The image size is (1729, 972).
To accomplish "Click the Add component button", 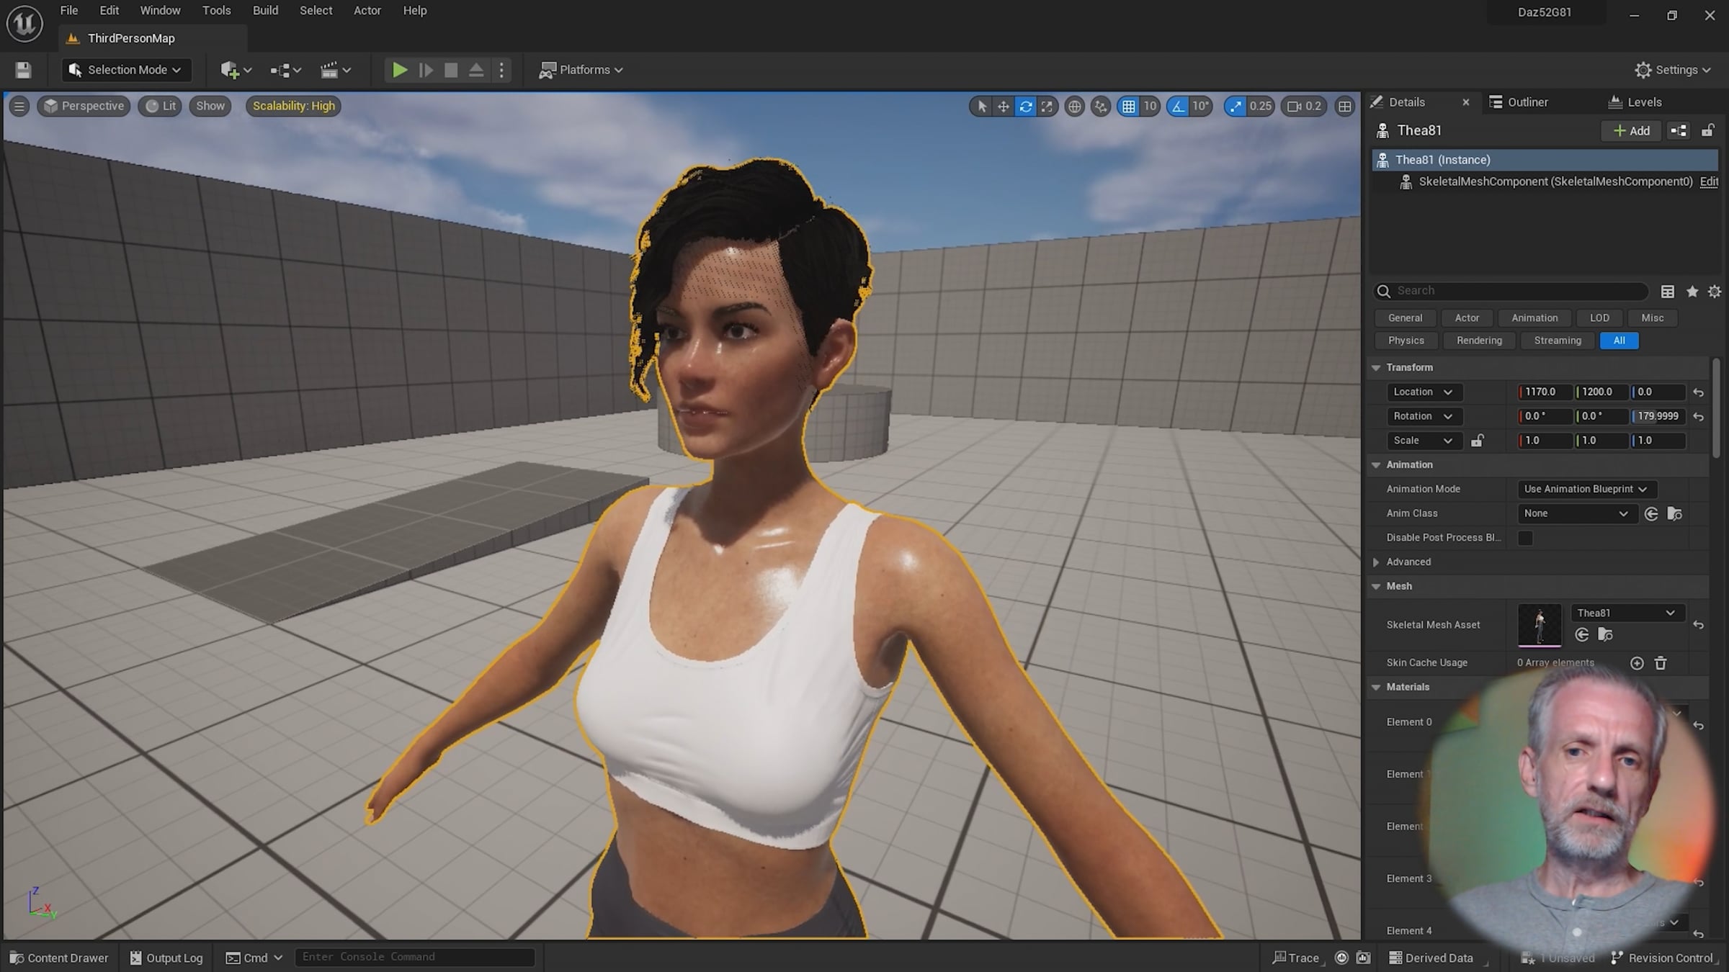I will coord(1631,130).
